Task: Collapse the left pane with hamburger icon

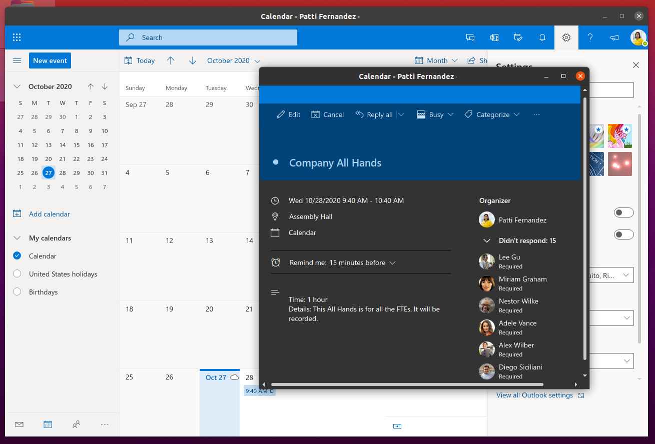Action: tap(17, 60)
